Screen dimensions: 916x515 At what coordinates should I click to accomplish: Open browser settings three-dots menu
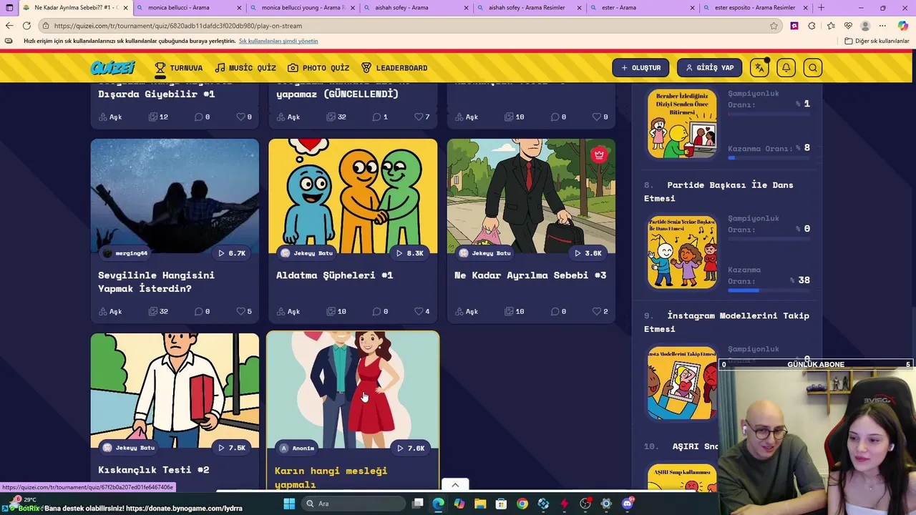[883, 26]
